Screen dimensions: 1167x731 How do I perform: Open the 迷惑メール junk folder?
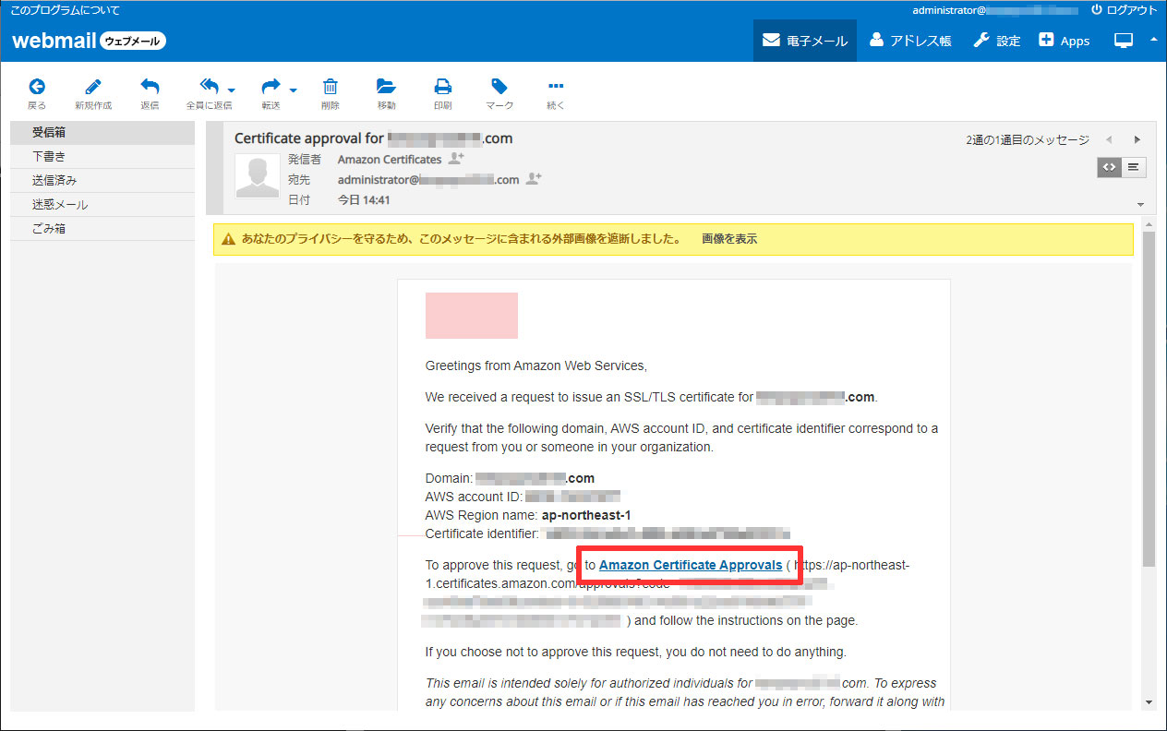(102, 205)
